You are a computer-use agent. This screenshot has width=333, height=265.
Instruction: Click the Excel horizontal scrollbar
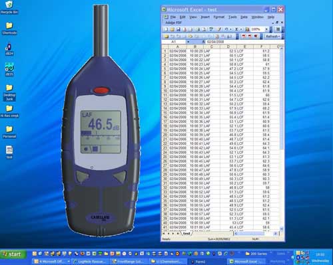point(256,233)
